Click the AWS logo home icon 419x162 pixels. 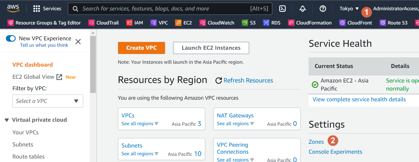pos(13,8)
